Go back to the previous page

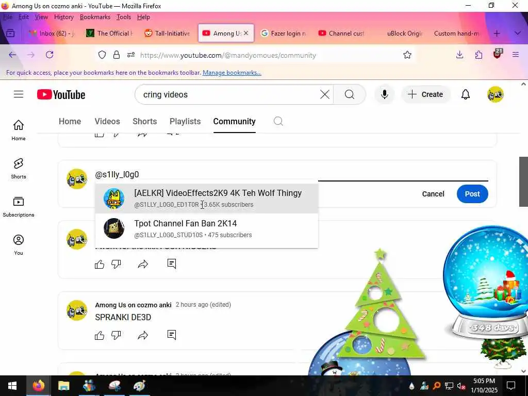pos(12,55)
